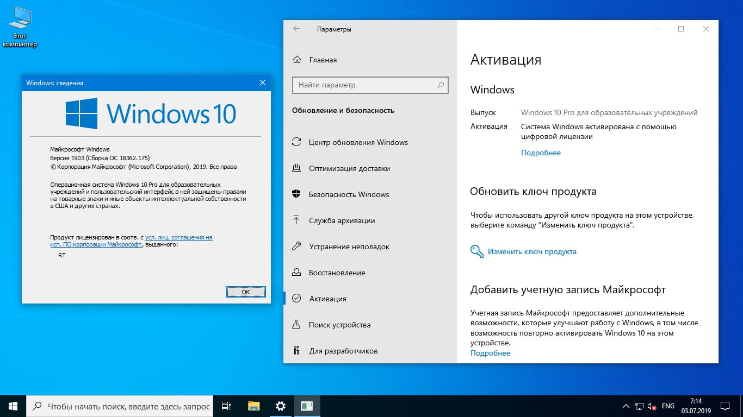The height and width of the screenshot is (417, 743).
Task: Open Центр обновления Windows sync icon
Action: click(x=296, y=142)
